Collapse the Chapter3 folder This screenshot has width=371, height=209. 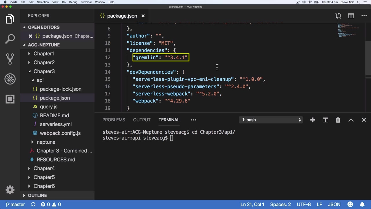pyautogui.click(x=44, y=71)
